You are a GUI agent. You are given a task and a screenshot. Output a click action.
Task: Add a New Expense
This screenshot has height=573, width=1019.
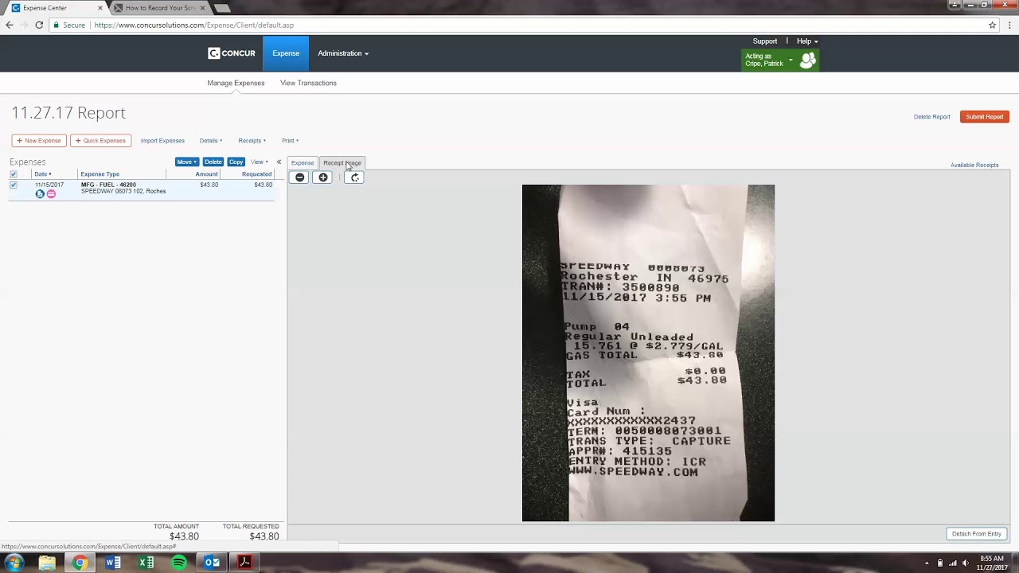pos(39,141)
